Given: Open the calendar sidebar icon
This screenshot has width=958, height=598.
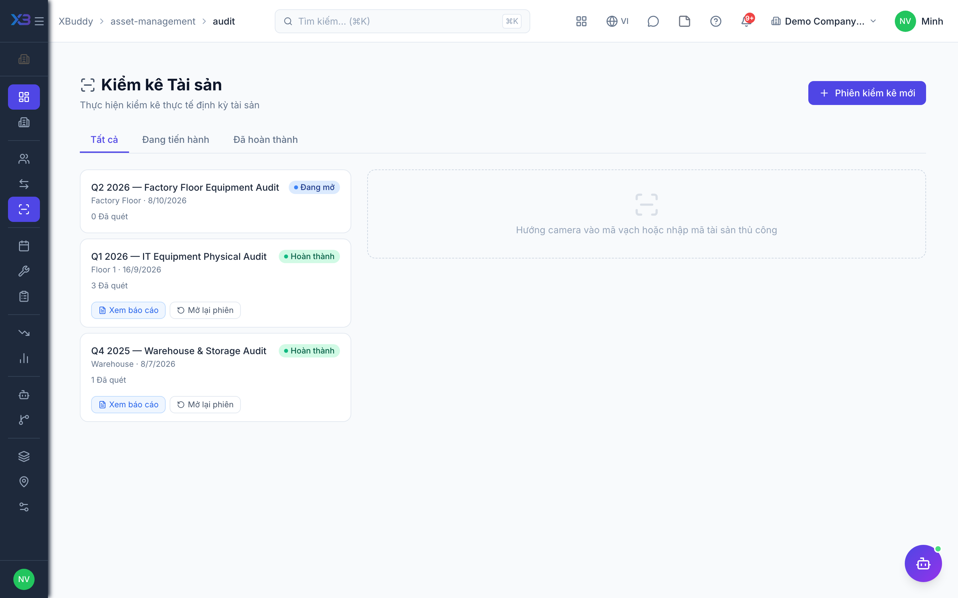Looking at the screenshot, I should click(24, 246).
